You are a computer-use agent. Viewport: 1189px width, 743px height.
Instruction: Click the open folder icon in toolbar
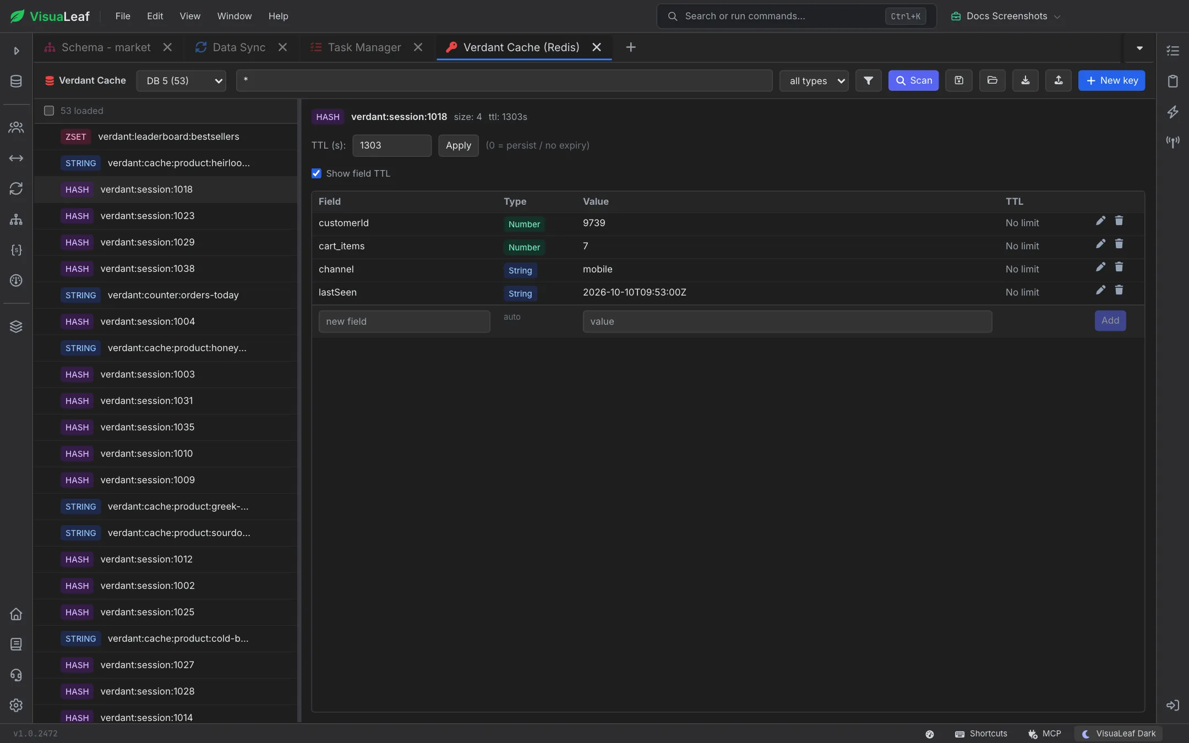click(x=992, y=80)
